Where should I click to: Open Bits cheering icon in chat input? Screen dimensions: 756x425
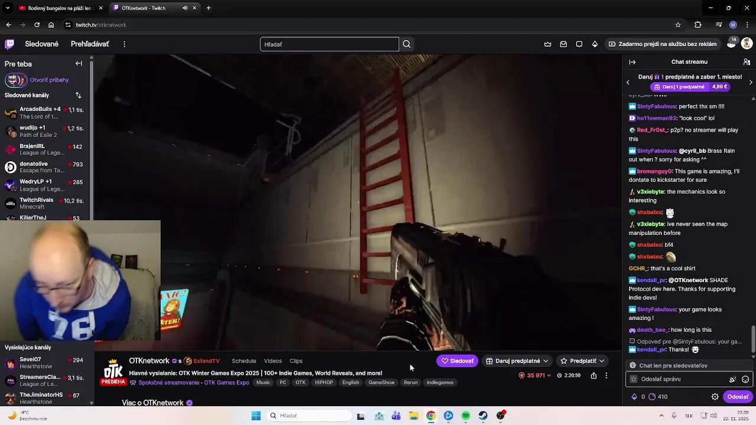tap(732, 380)
